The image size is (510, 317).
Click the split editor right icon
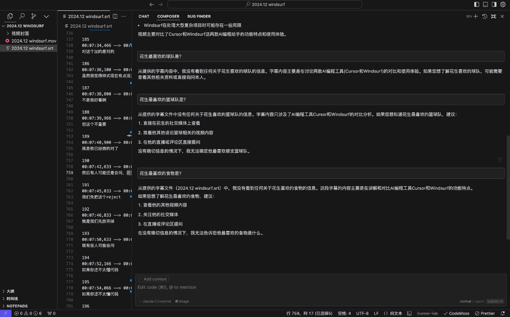[115, 16]
